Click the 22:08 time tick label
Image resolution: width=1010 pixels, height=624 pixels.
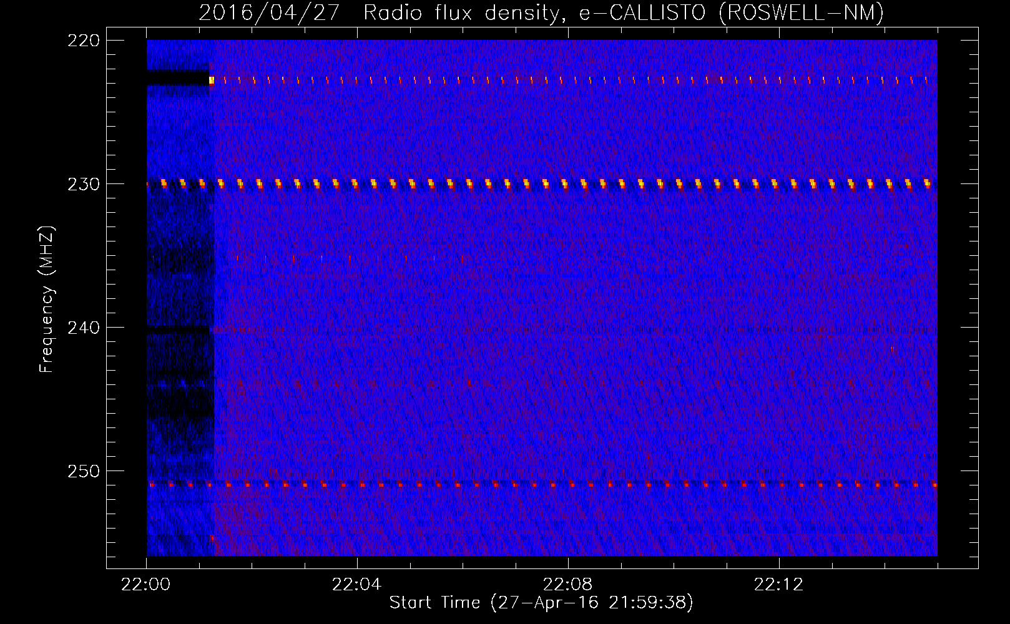click(x=568, y=585)
